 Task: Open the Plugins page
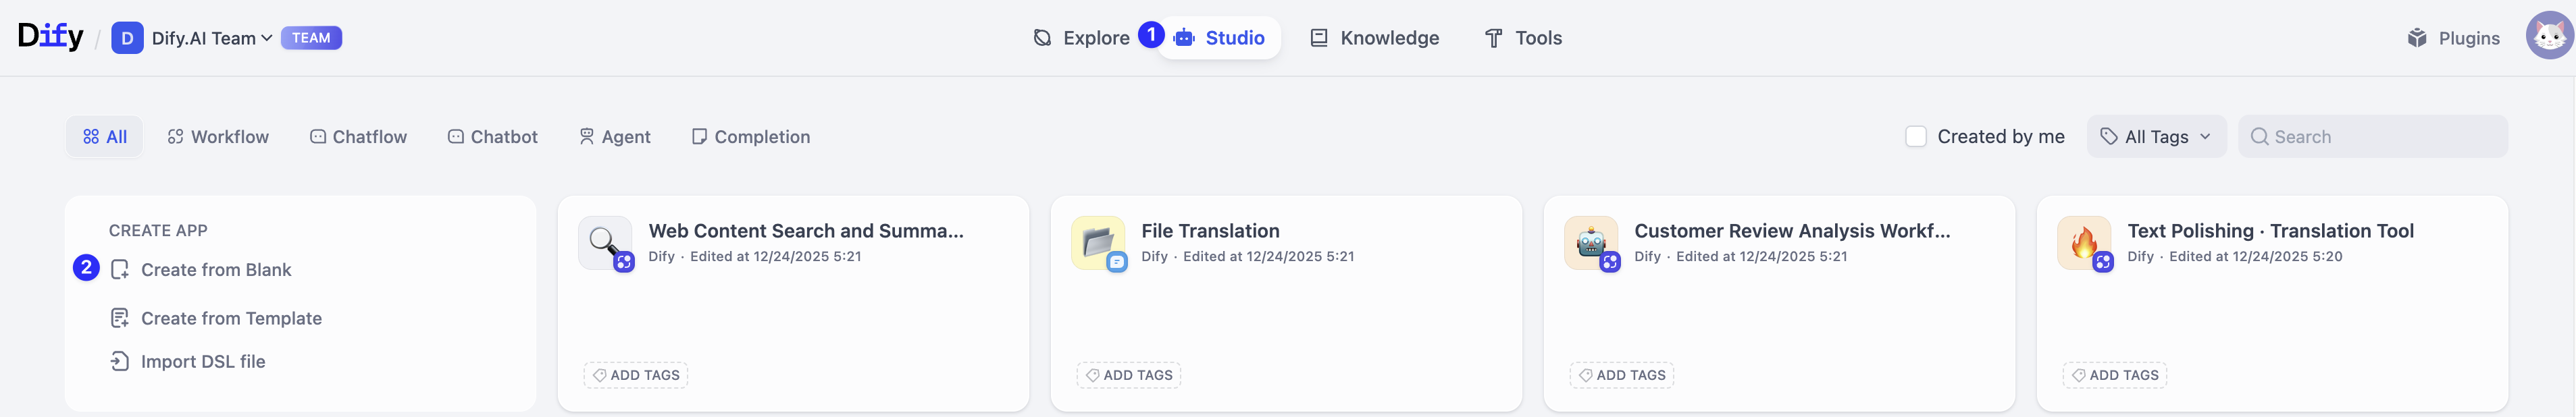click(x=2453, y=38)
